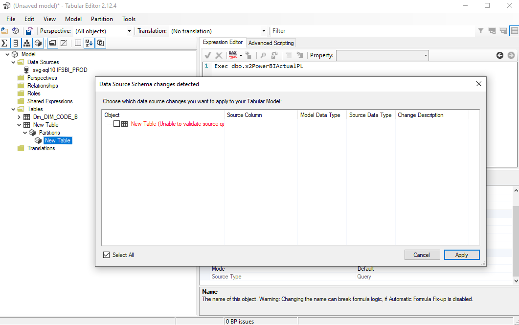Open the Model menu

[73, 19]
